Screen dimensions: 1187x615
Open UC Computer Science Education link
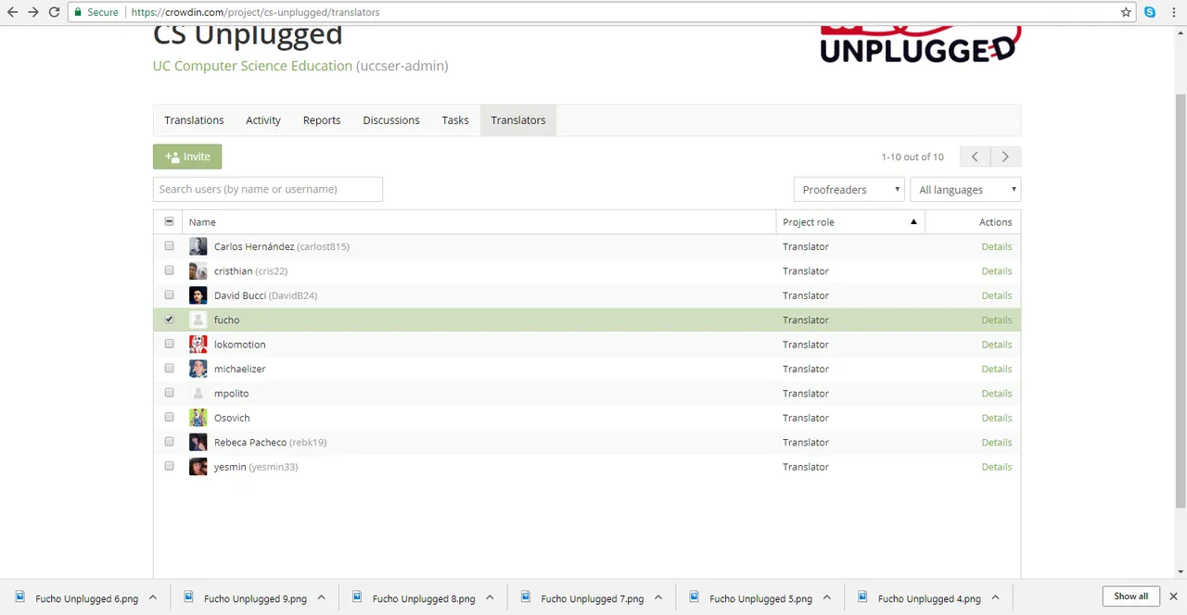[x=252, y=66]
